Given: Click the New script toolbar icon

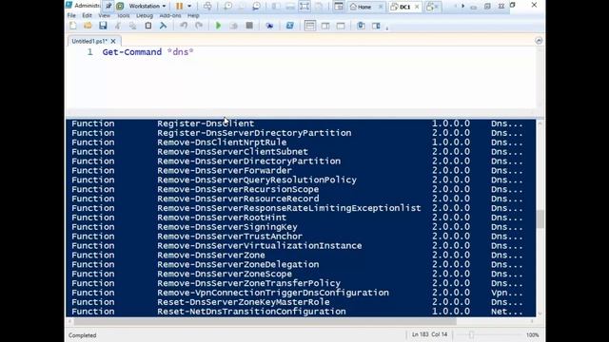Looking at the screenshot, I should pos(73,26).
